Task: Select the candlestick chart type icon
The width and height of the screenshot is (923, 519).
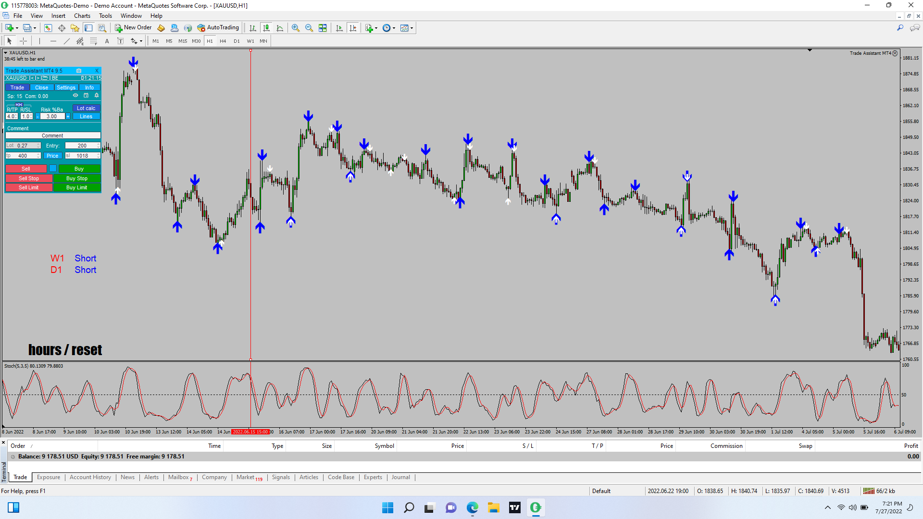Action: tap(266, 28)
